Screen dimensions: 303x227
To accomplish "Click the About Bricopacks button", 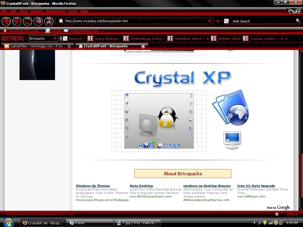I will (x=183, y=174).
